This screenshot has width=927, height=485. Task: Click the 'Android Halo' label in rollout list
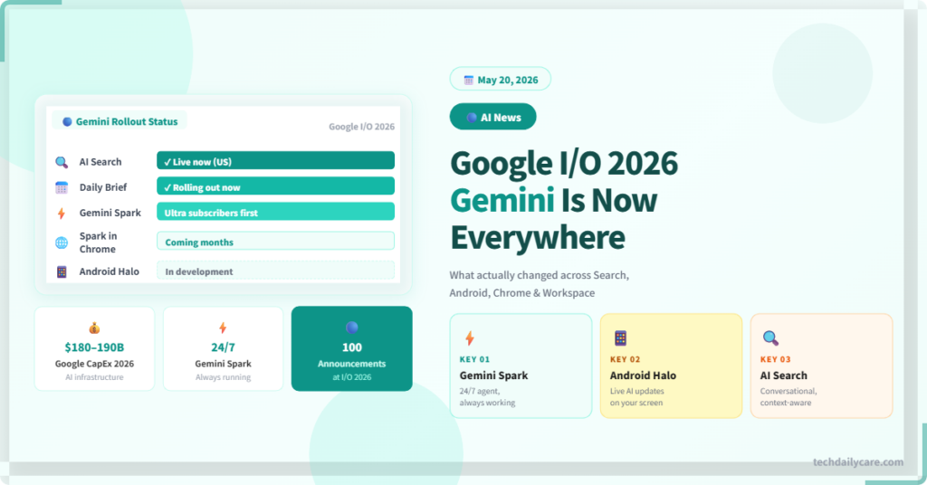coord(110,271)
